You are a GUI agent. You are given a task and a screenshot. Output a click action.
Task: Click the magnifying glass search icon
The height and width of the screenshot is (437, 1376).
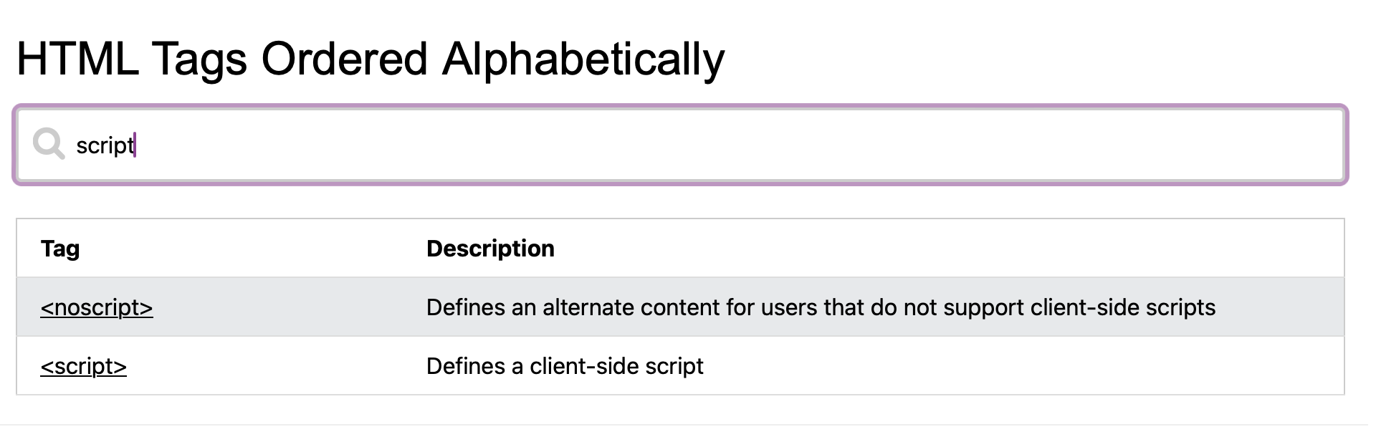[x=49, y=144]
